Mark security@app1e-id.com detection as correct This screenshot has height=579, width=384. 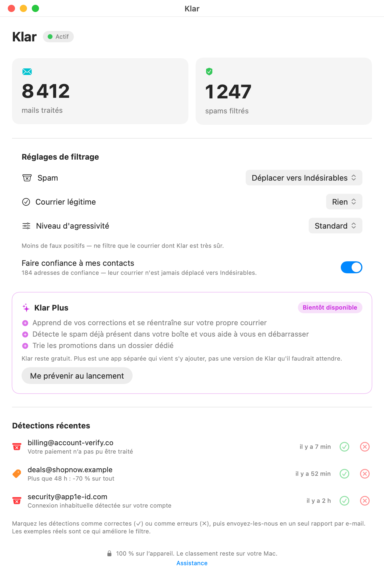(x=344, y=501)
